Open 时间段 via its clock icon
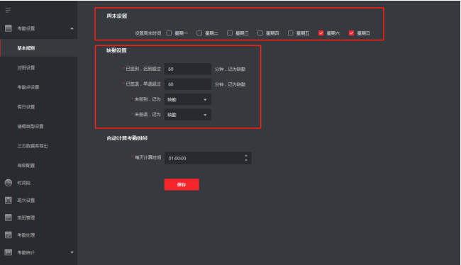Viewport: 461px width, 265px height. pos(9,183)
